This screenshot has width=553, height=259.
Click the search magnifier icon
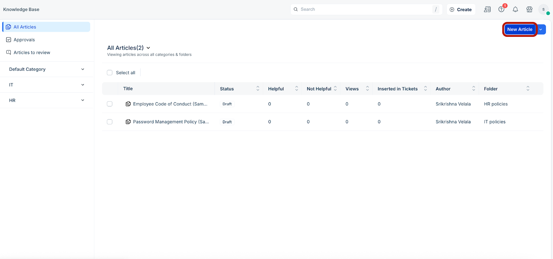296,9
